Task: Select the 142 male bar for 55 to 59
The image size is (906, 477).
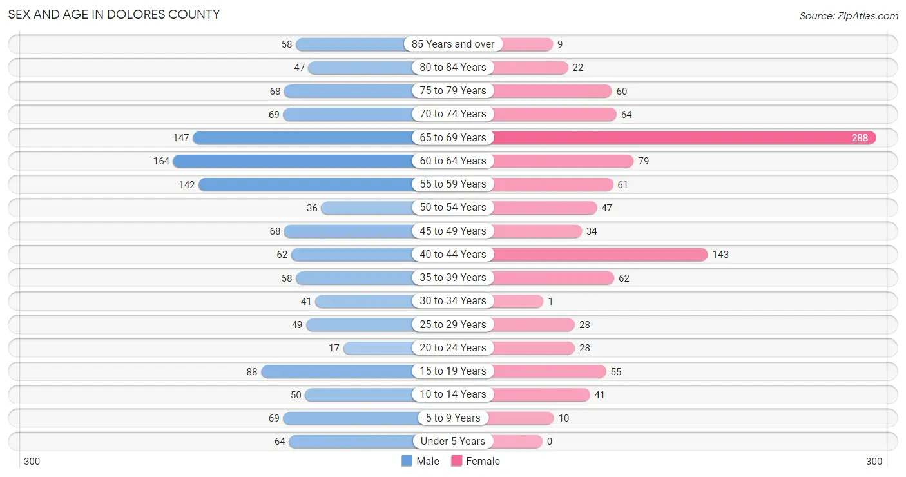Action: [x=307, y=184]
